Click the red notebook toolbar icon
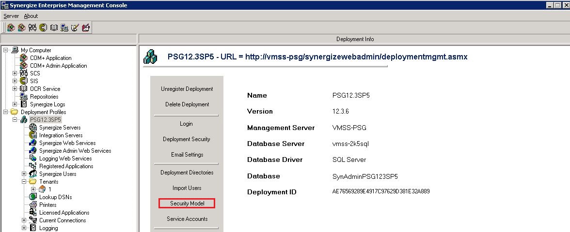570x232 pixels. click(86, 28)
